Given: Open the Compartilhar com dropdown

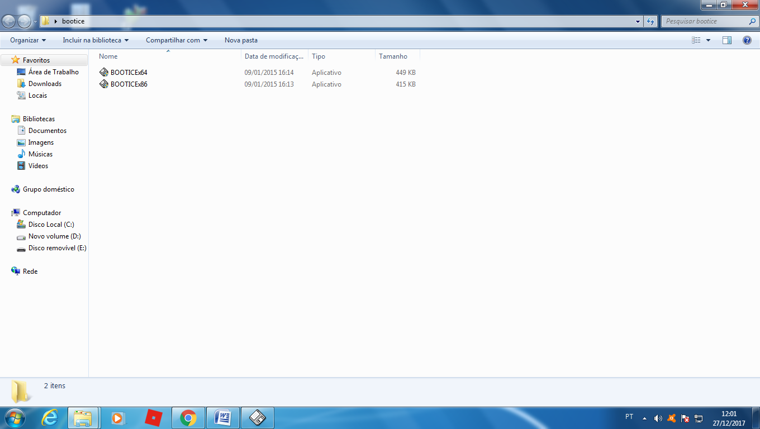Looking at the screenshot, I should pyautogui.click(x=177, y=40).
